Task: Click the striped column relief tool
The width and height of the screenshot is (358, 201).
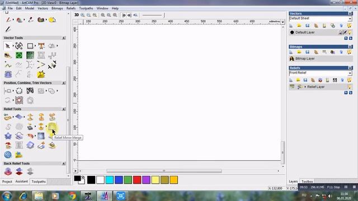Action: (19, 145)
